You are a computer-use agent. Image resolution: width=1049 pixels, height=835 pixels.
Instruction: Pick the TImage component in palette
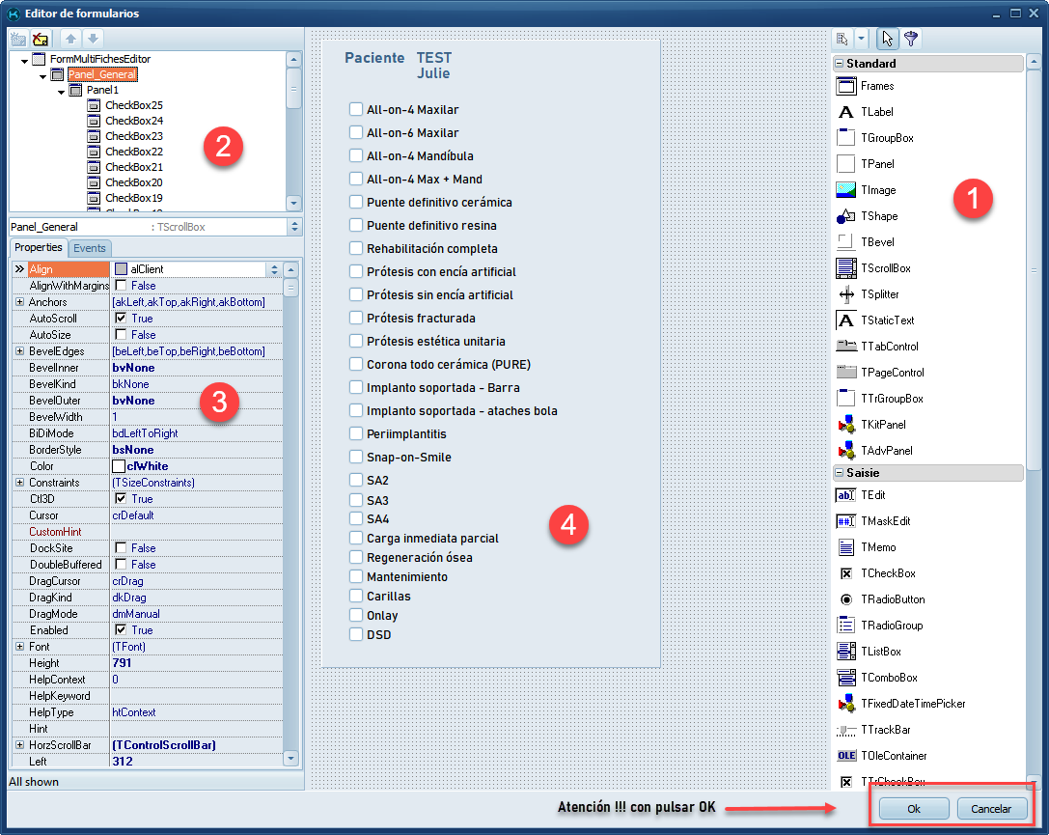[x=845, y=190]
